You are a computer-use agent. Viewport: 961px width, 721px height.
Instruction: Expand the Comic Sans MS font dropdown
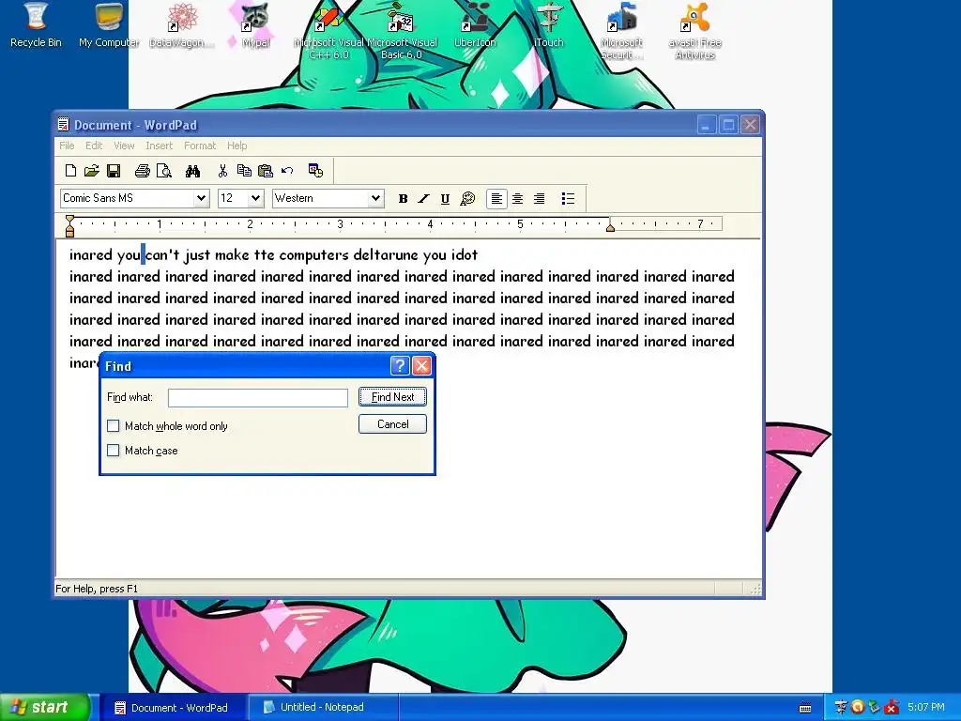pyautogui.click(x=201, y=199)
